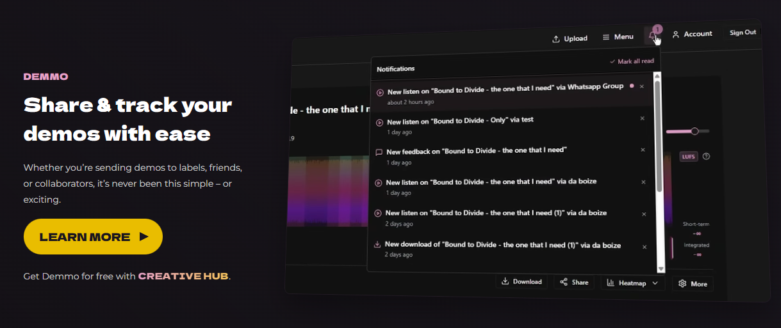
Task: Open the More settings button
Action: (693, 284)
